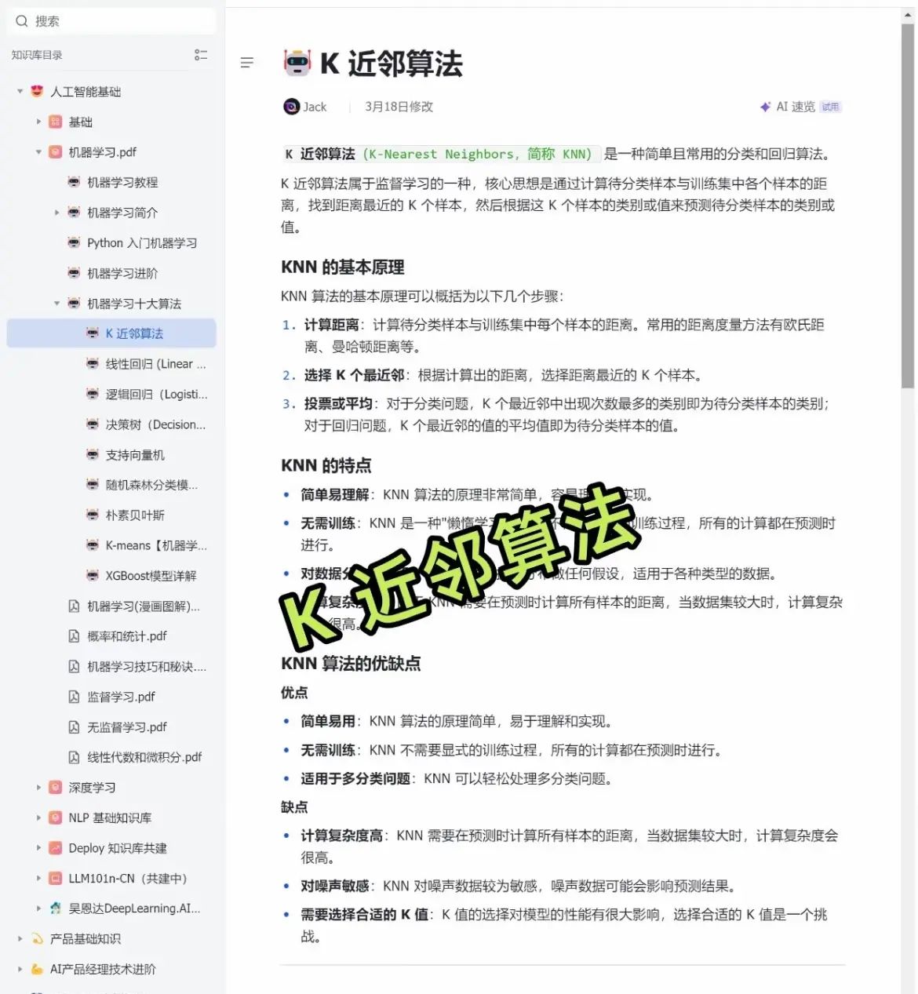Collapse the 机器学习十大算法 tree node

click(x=56, y=303)
